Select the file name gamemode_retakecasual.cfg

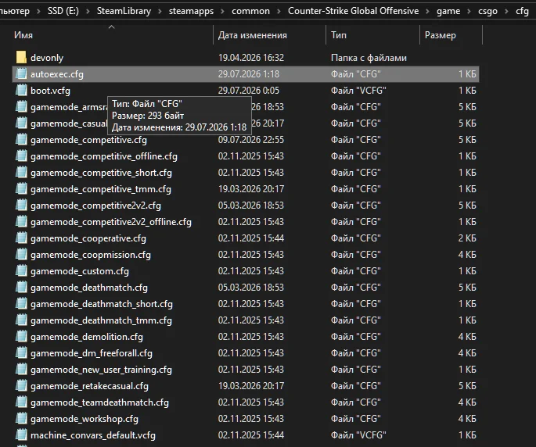click(x=89, y=385)
